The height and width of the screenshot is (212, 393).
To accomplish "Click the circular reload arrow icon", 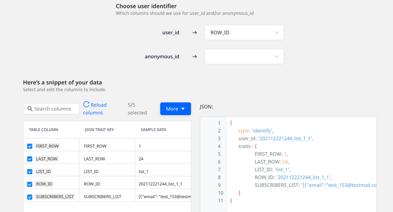I will pyautogui.click(x=86, y=104).
